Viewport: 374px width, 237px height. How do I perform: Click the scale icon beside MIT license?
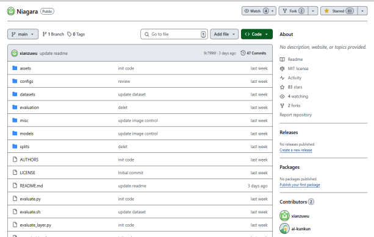(x=282, y=69)
